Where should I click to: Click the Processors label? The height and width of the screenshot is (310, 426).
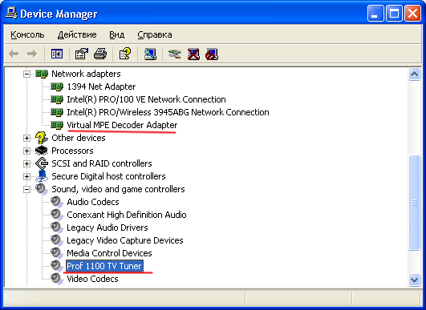(x=72, y=151)
